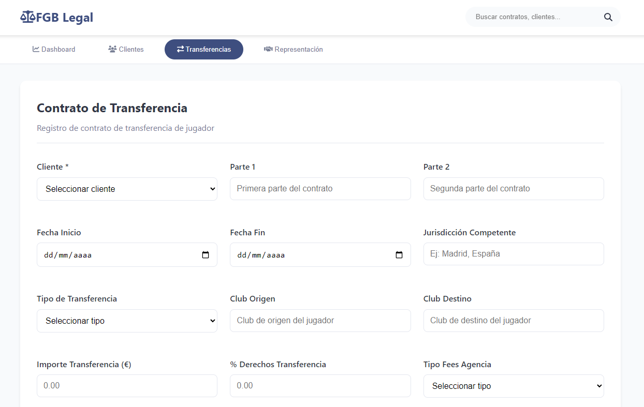Click the Club Destino text field
Viewport: 644px width, 407px height.
coord(513,321)
